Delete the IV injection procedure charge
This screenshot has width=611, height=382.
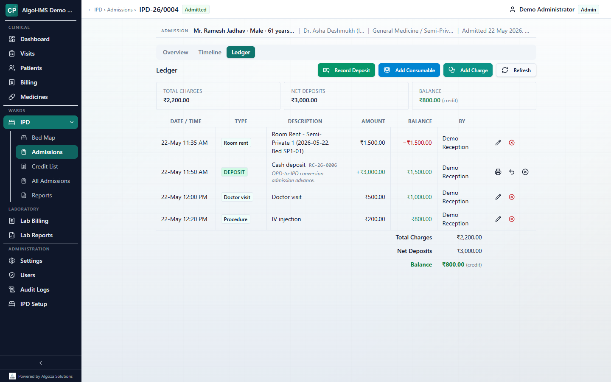point(512,219)
